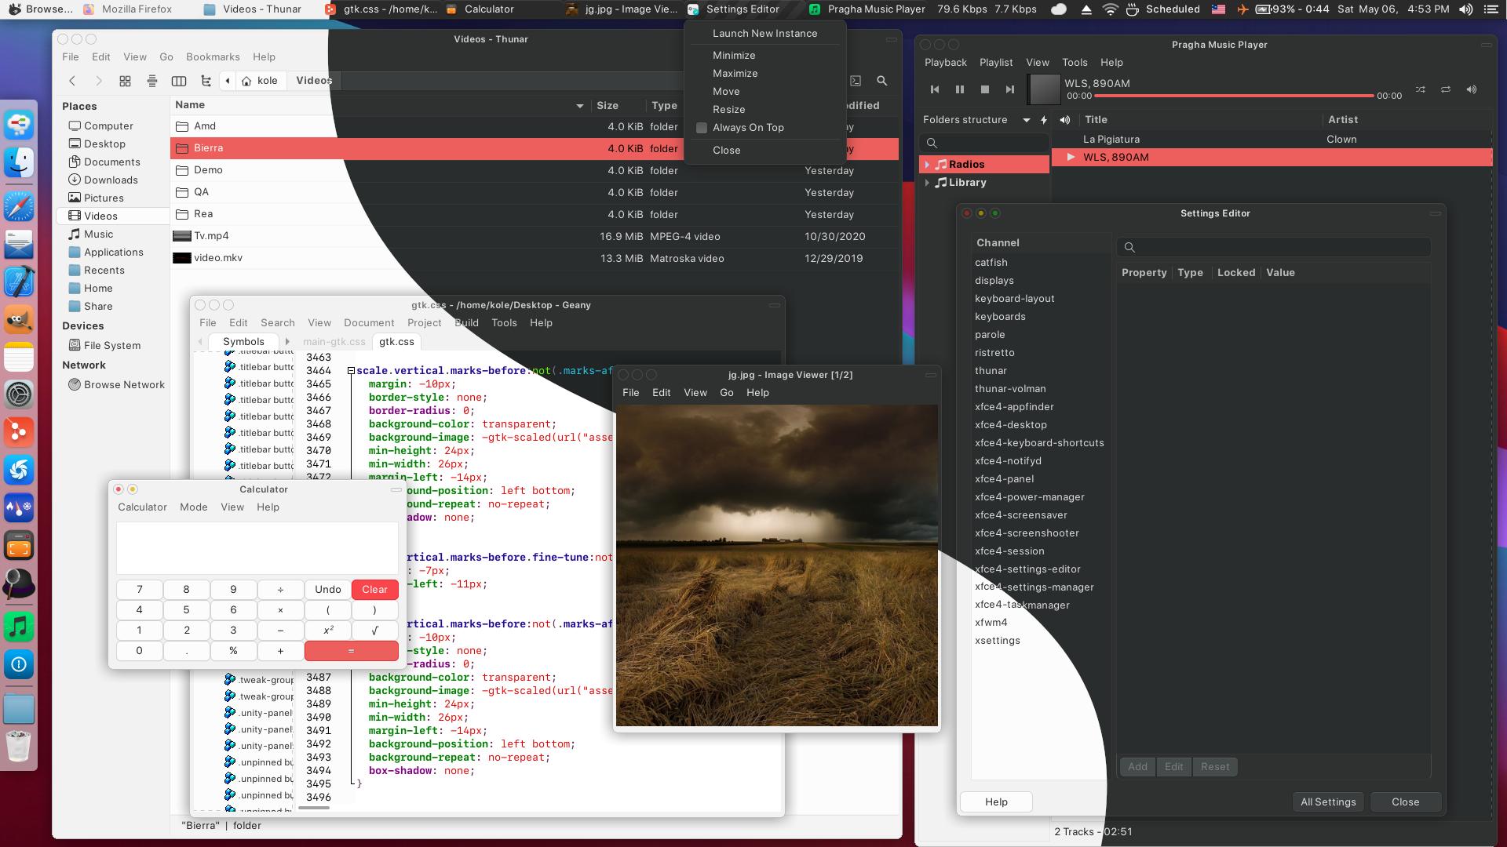This screenshot has width=1507, height=847.
Task: Toggle repeat mode in Pragha
Action: (x=1446, y=90)
